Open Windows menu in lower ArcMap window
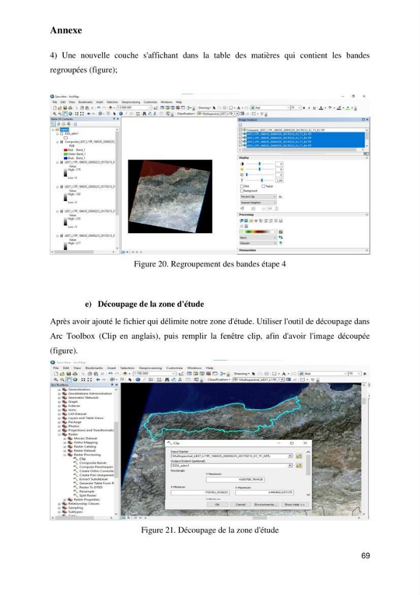Screen dimensions: 420x595 pos(194,368)
